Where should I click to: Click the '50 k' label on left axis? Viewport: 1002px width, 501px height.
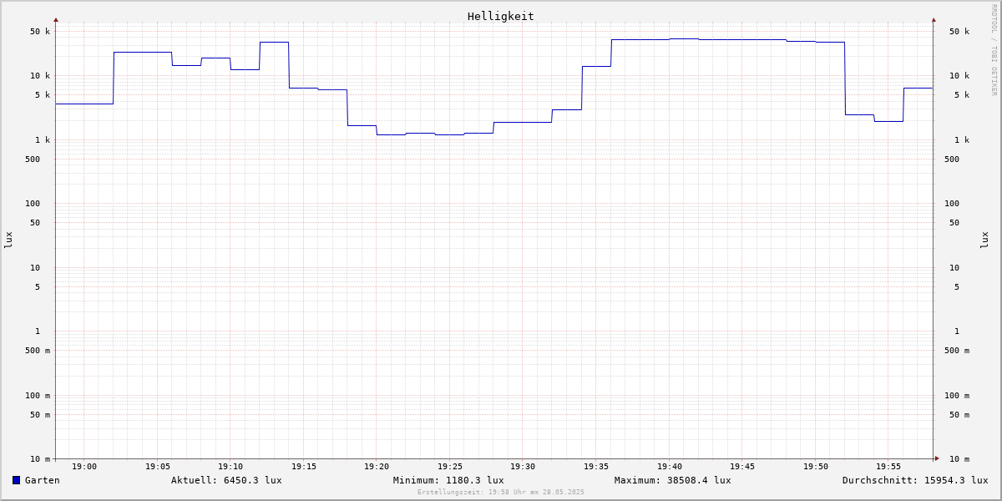click(x=41, y=32)
